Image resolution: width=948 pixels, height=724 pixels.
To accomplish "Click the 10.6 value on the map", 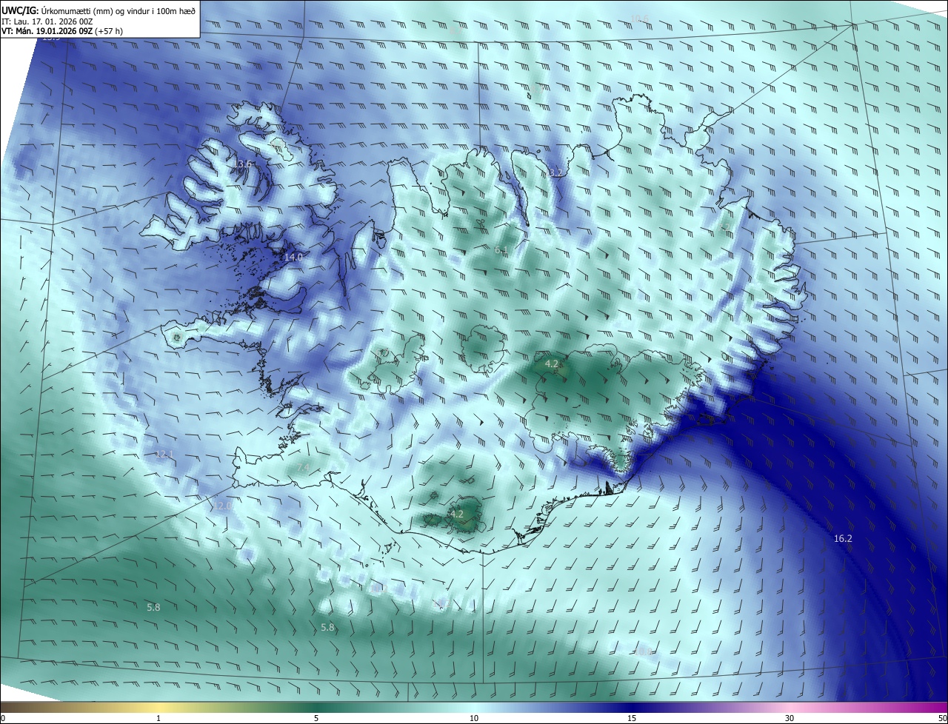I will 639,19.
